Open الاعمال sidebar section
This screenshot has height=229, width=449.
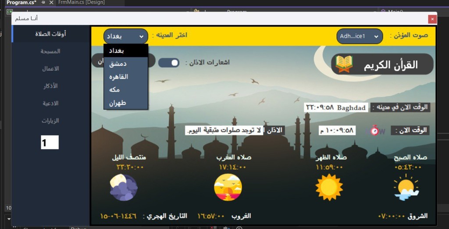51,69
